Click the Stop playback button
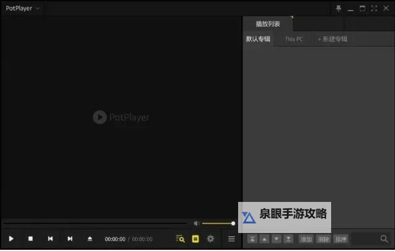 30,239
